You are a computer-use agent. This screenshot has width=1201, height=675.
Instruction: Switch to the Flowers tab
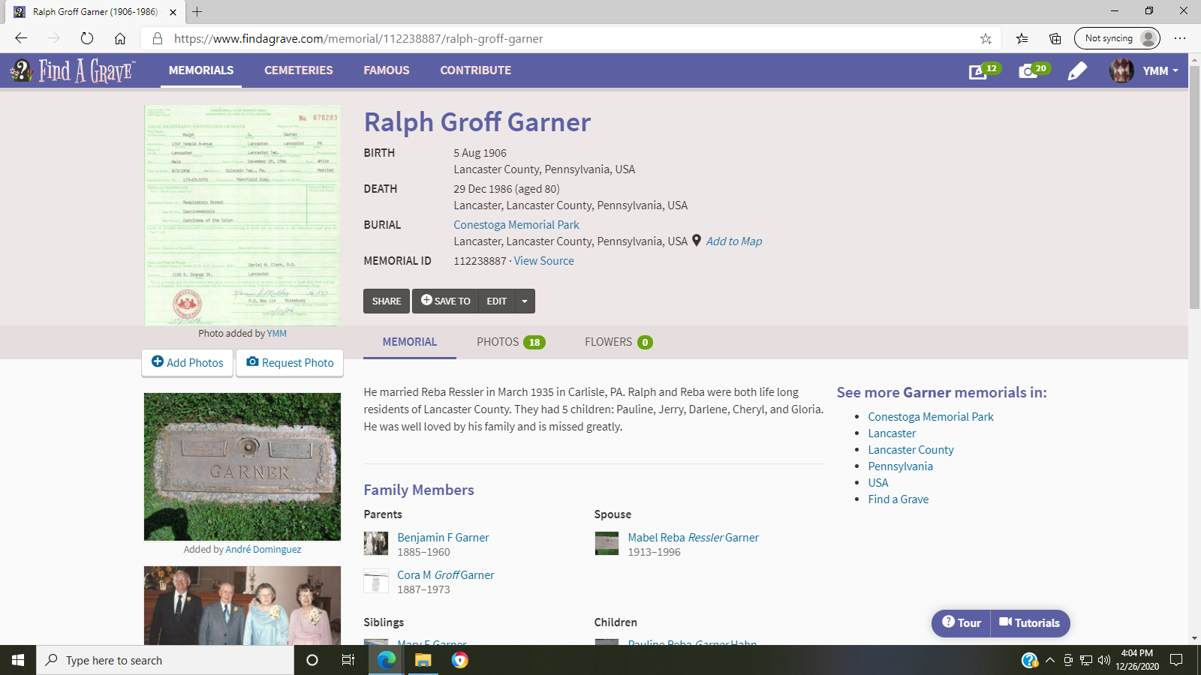[619, 342]
